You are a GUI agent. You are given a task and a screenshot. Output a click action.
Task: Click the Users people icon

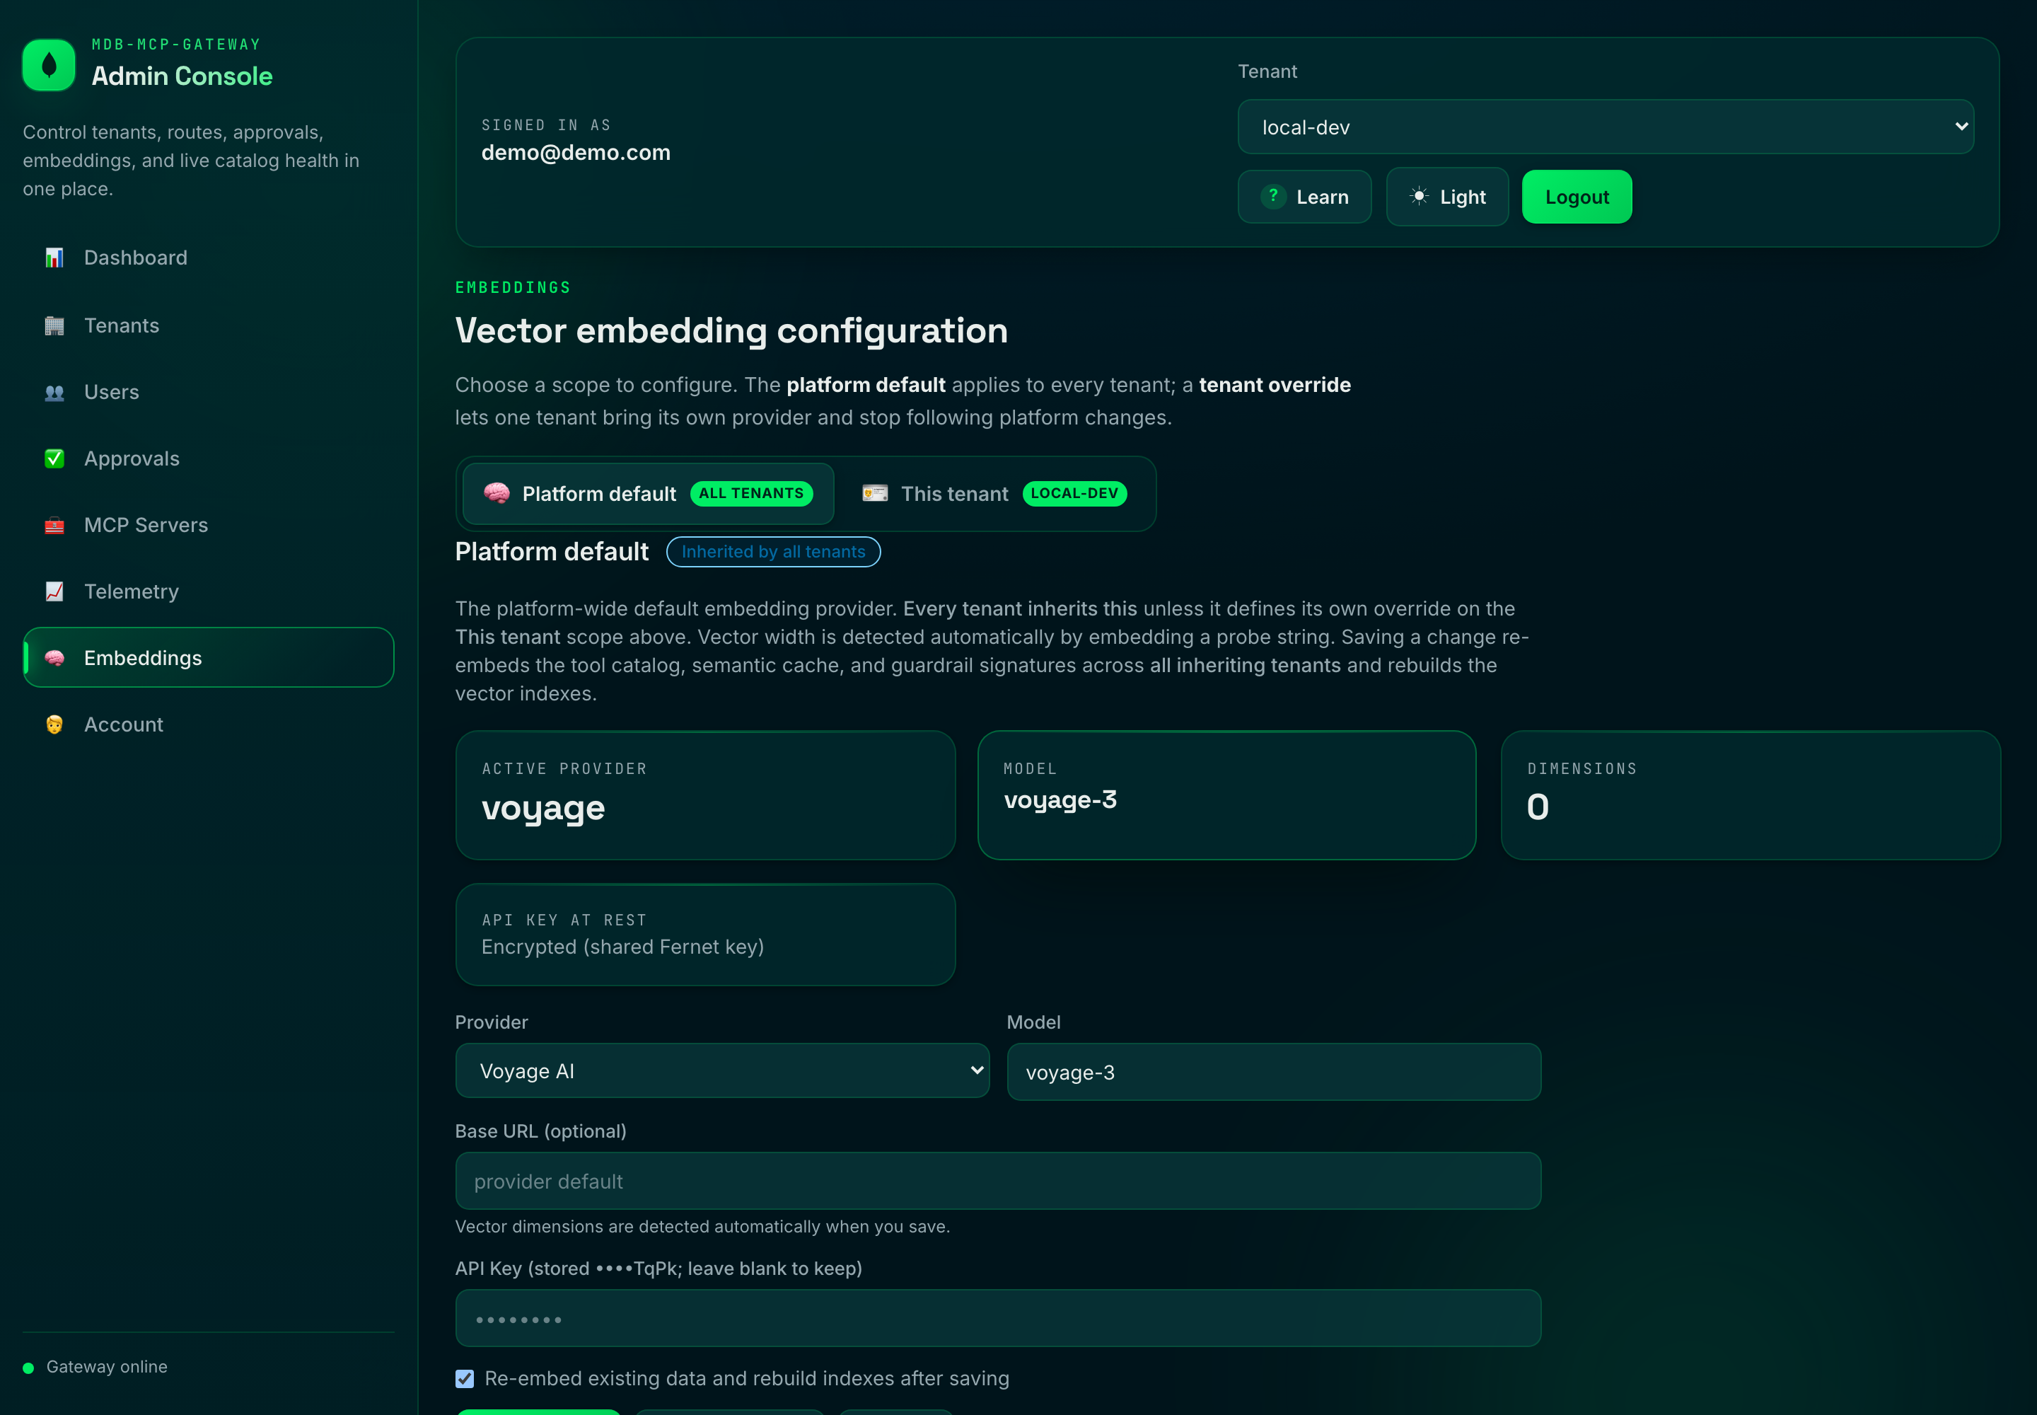click(x=54, y=392)
